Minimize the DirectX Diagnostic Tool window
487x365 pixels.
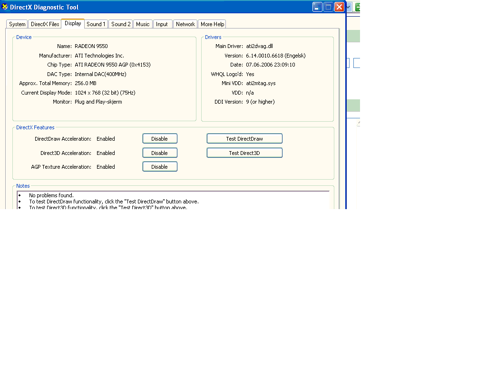pyautogui.click(x=317, y=7)
